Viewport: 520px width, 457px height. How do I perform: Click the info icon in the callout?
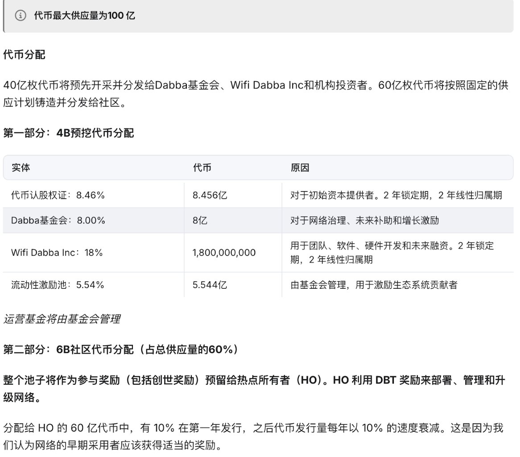(x=21, y=15)
